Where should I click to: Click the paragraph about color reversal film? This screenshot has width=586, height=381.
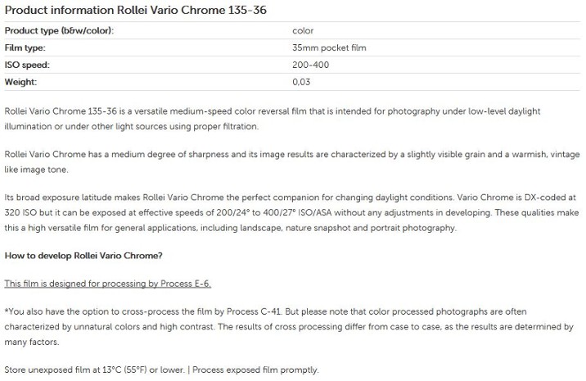coord(273,119)
